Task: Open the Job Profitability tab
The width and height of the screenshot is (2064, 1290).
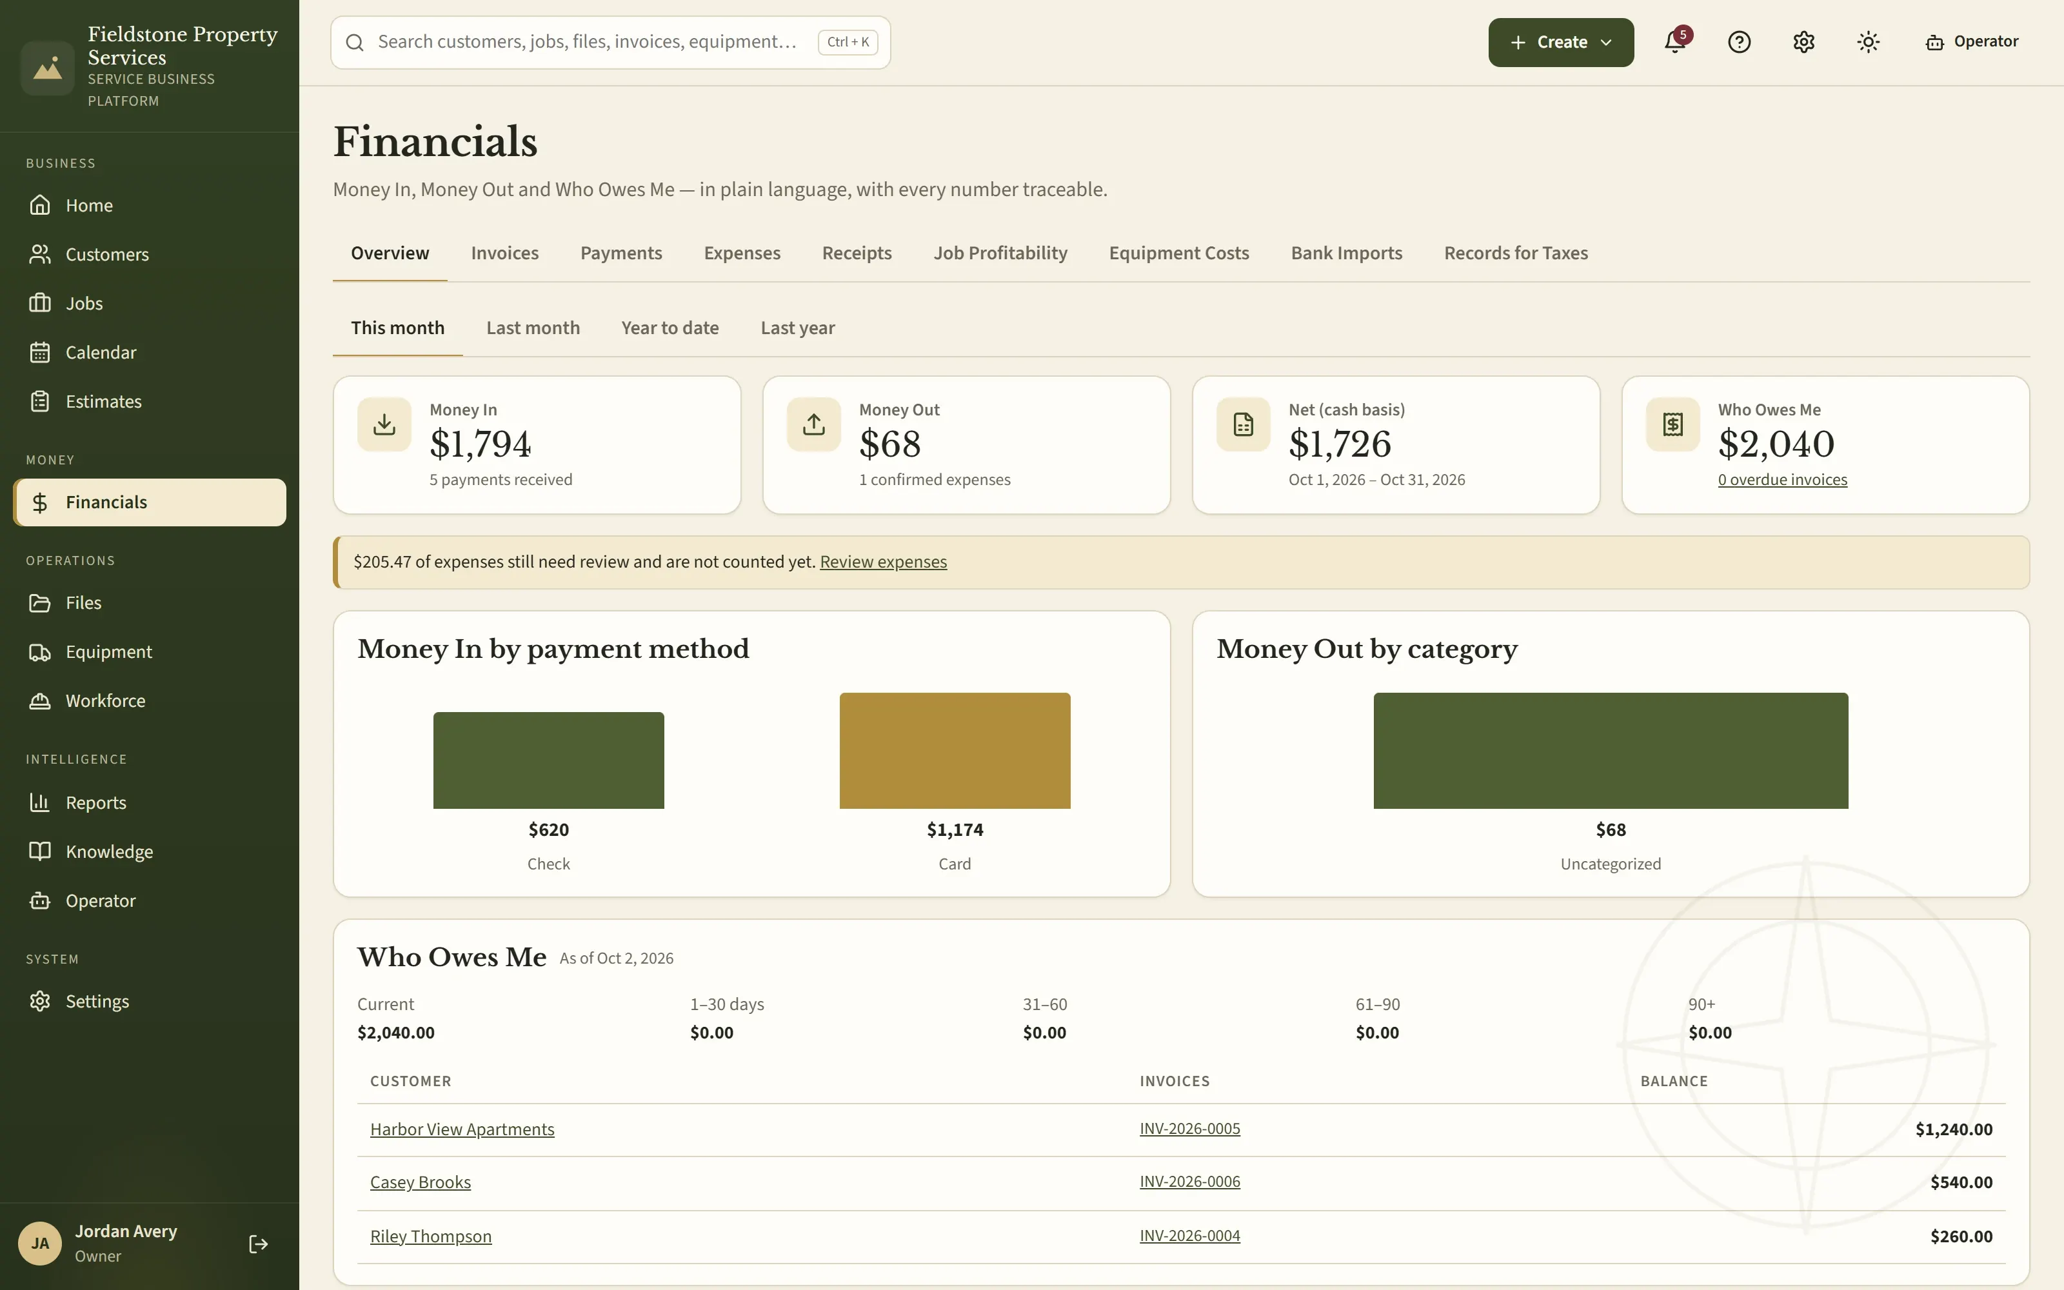Action: click(1000, 253)
